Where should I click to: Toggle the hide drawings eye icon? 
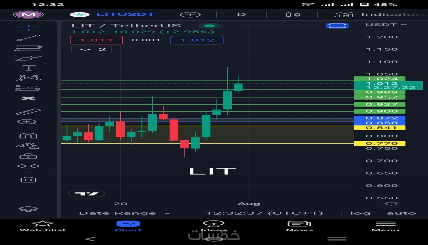(29, 166)
